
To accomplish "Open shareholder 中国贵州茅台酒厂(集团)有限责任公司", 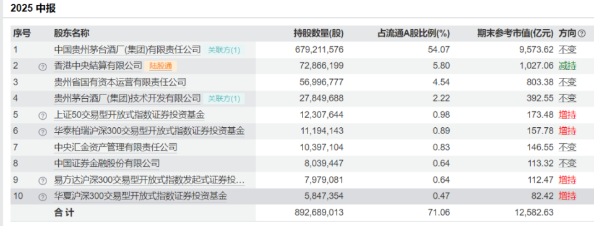I will click(x=127, y=49).
